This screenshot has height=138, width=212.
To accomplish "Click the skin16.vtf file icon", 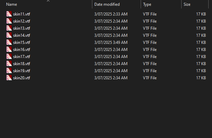I will (x=9, y=50).
